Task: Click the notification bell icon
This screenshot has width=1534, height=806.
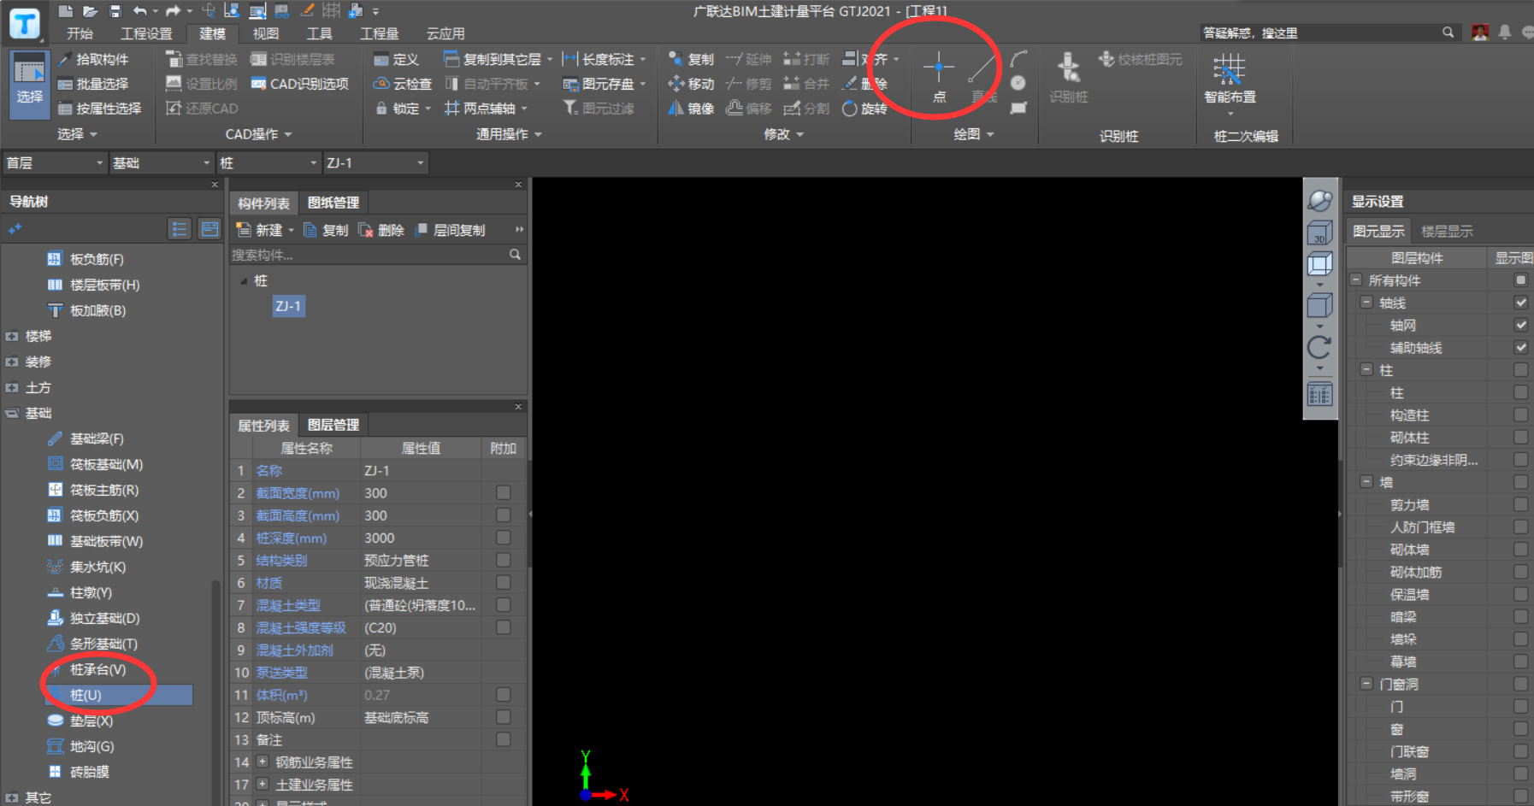Action: 1505,32
